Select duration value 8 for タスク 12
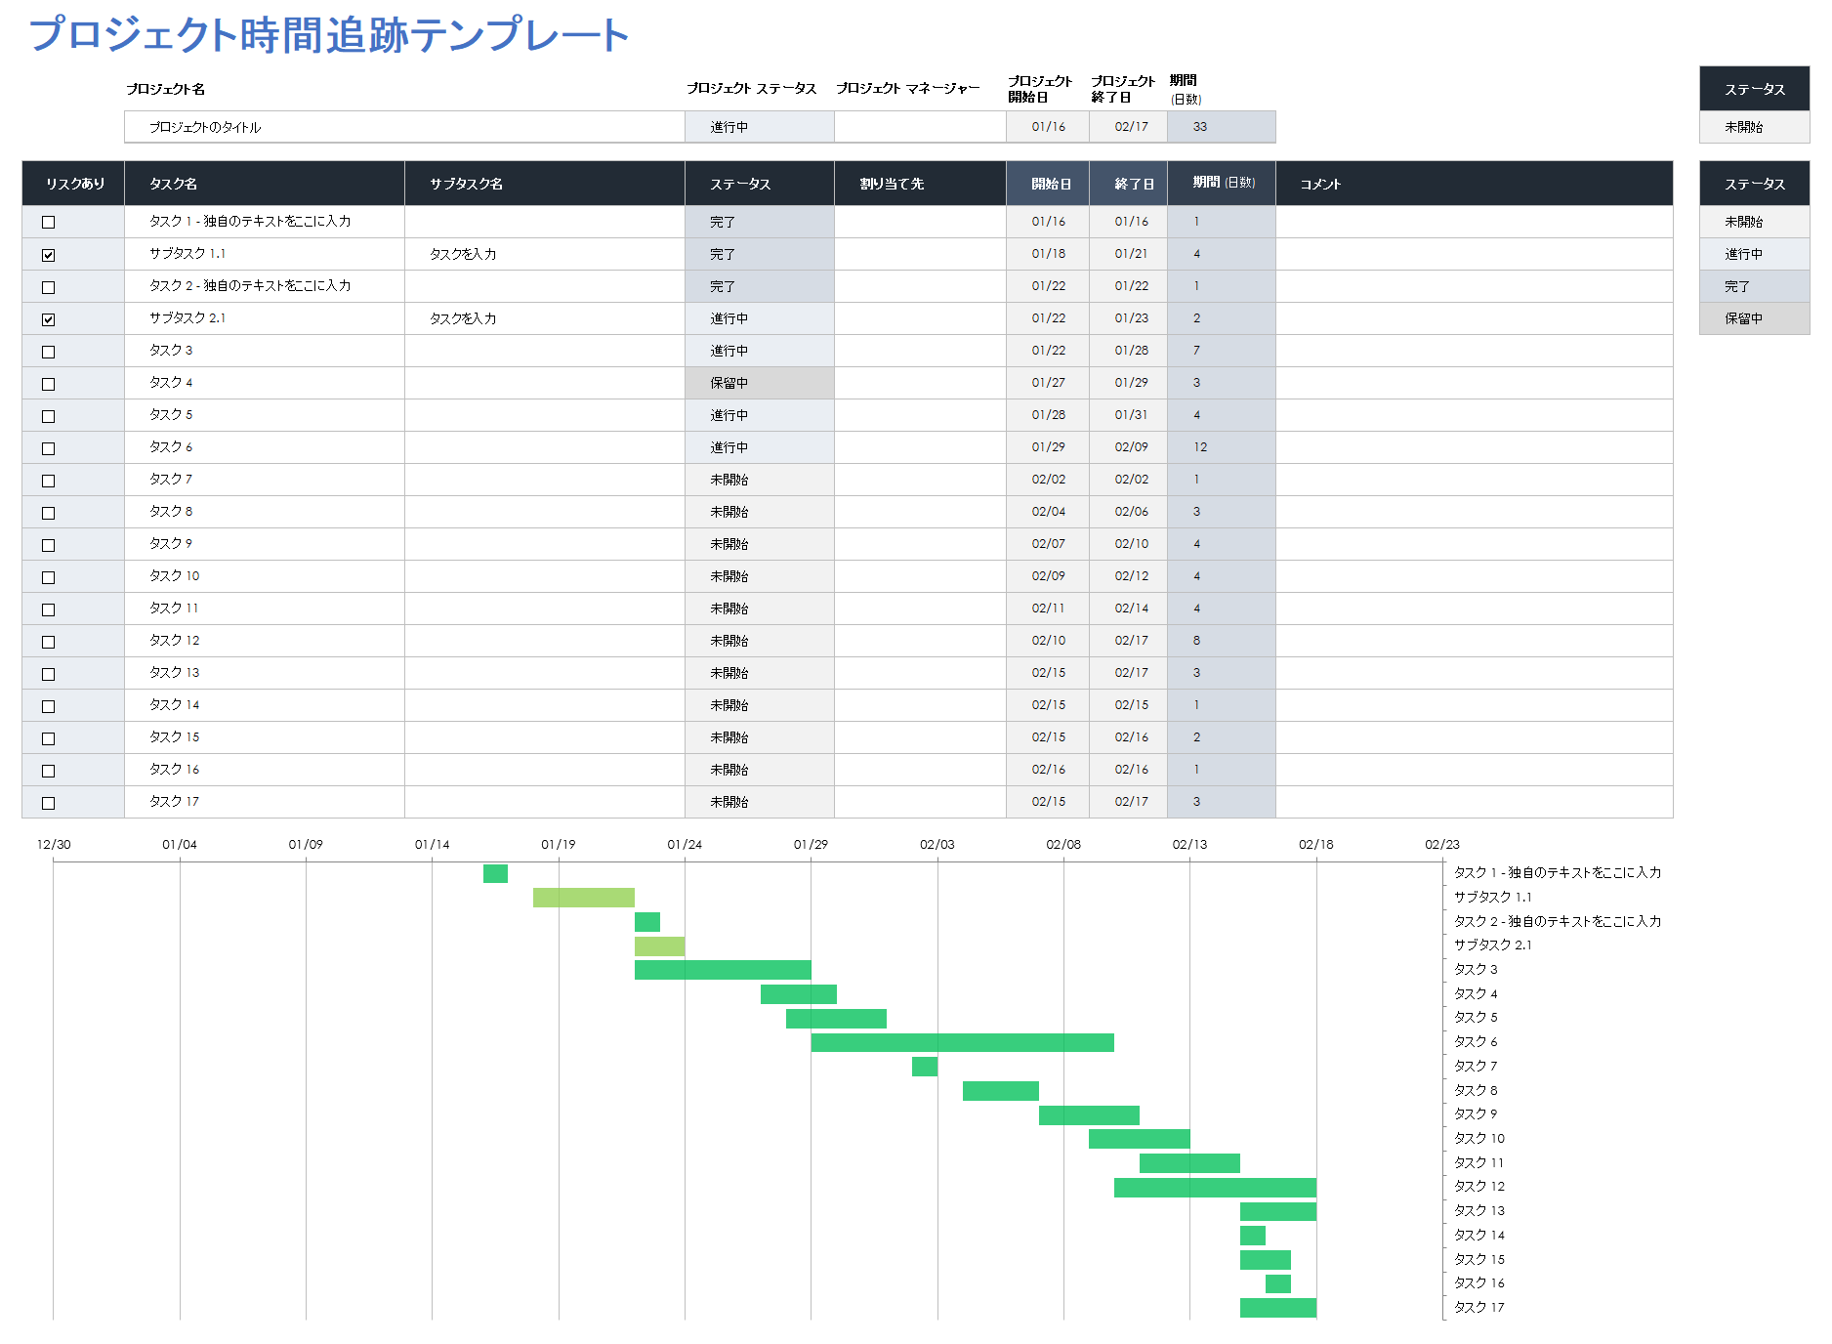 click(1222, 641)
